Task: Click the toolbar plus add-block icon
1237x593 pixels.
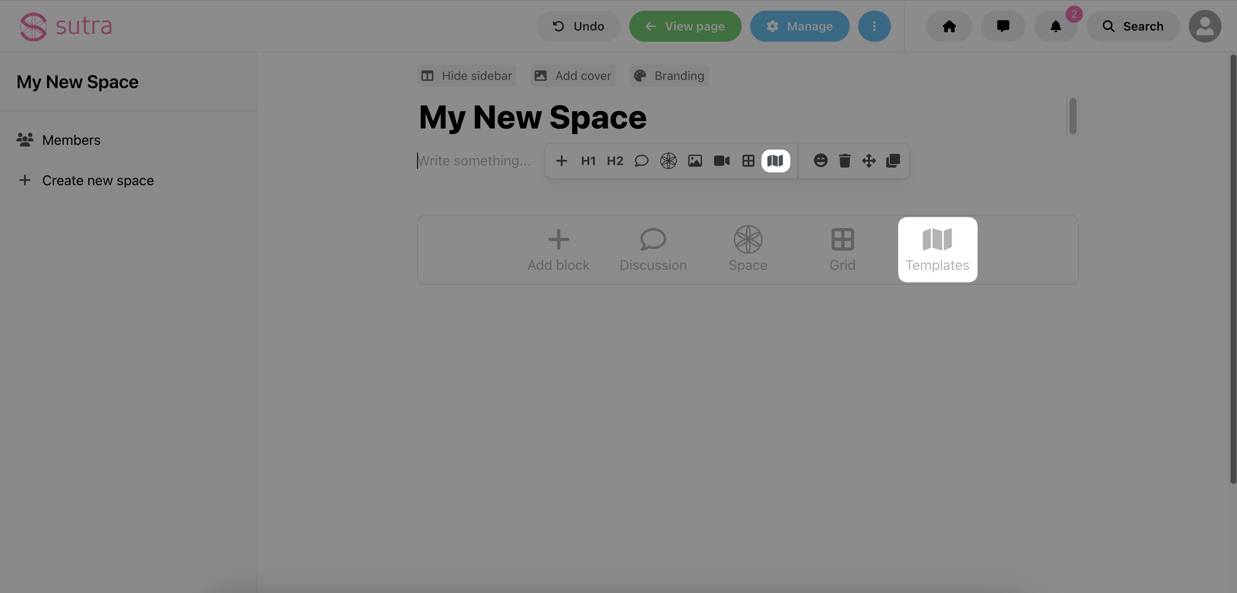Action: point(561,161)
